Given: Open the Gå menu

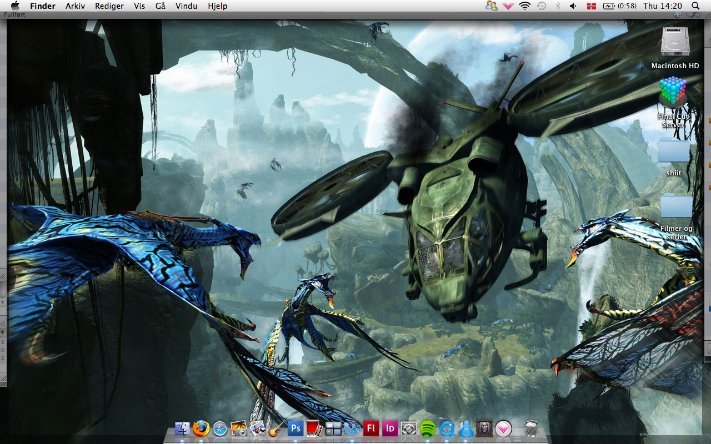Looking at the screenshot, I should (x=161, y=6).
